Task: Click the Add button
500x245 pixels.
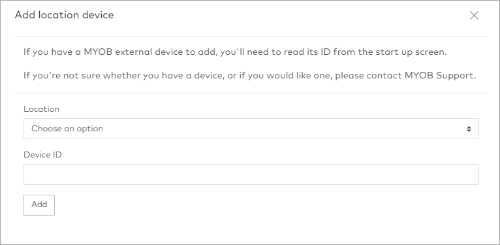Action: (39, 204)
